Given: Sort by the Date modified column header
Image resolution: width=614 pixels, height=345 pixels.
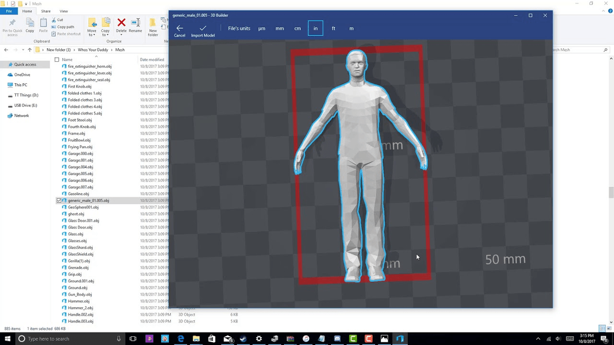Looking at the screenshot, I should coord(152,59).
